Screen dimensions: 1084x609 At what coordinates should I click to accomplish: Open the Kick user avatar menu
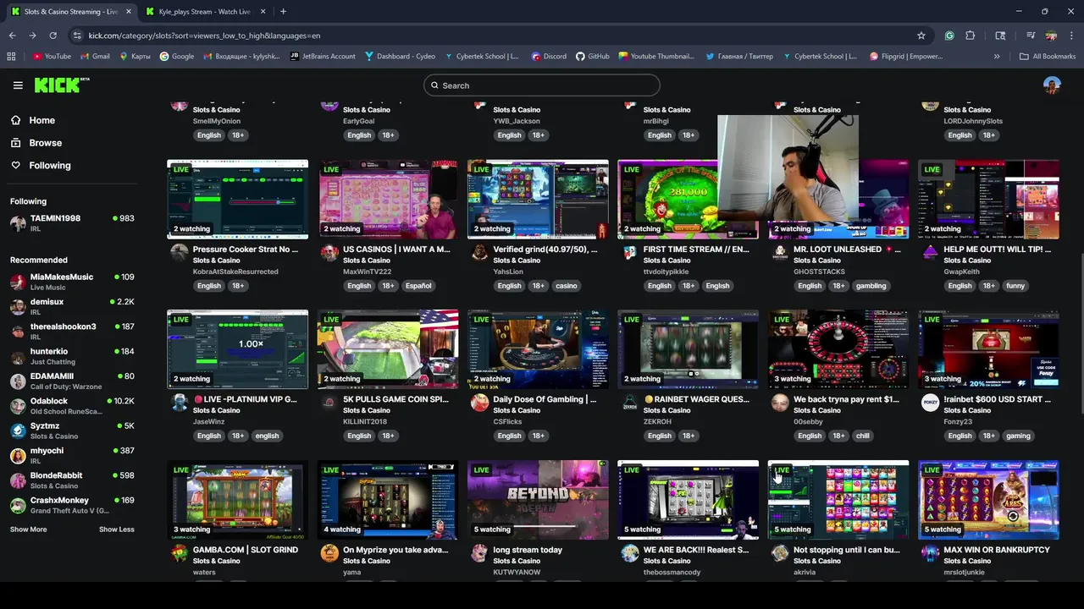coord(1052,85)
